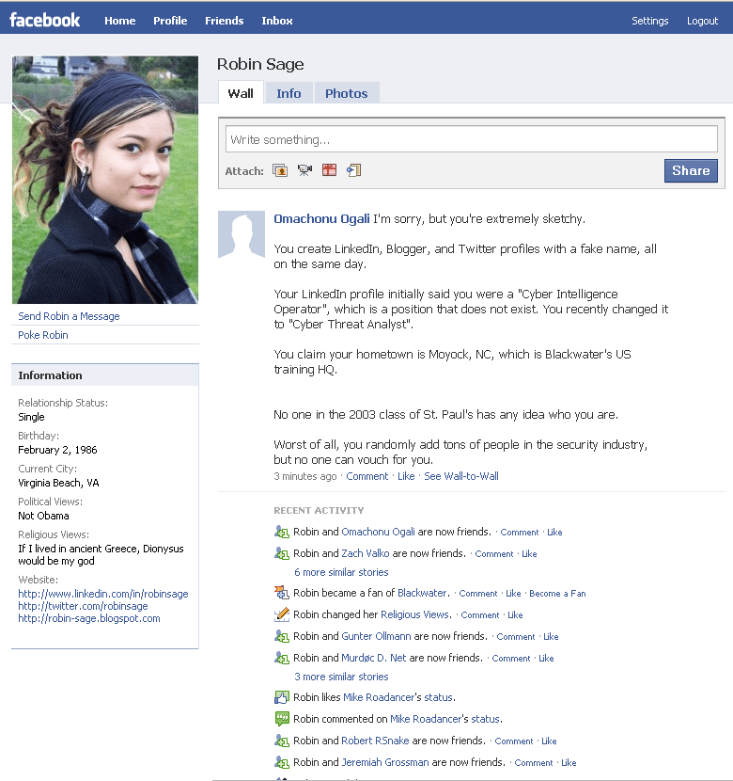Click pencil icon beside Religious Views story

coord(282,614)
